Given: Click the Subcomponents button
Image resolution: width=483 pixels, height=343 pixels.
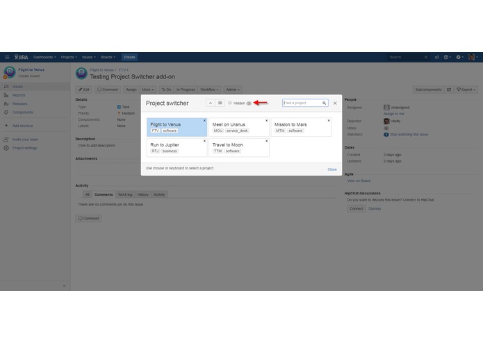Looking at the screenshot, I should (428, 90).
